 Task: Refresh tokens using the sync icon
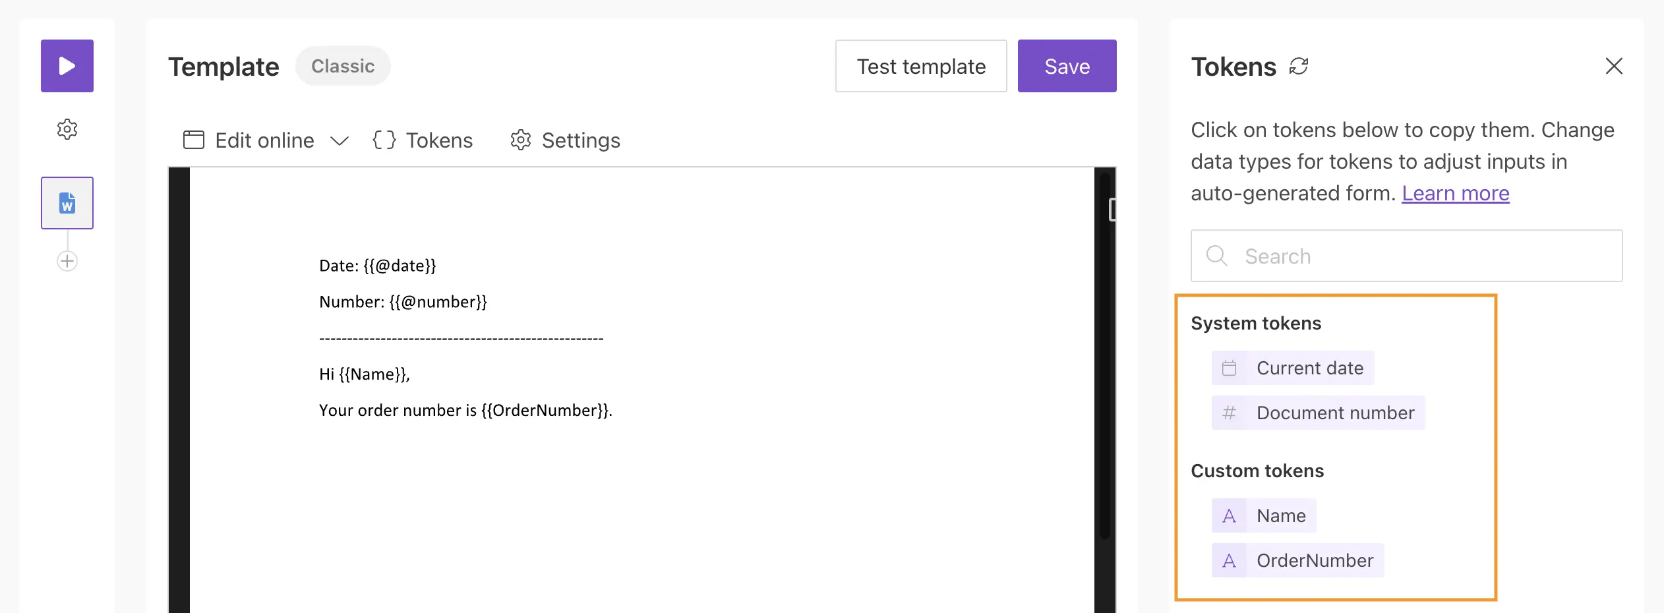pyautogui.click(x=1299, y=66)
